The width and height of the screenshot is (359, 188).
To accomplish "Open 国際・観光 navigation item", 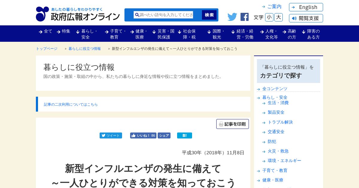I will [x=216, y=34].
